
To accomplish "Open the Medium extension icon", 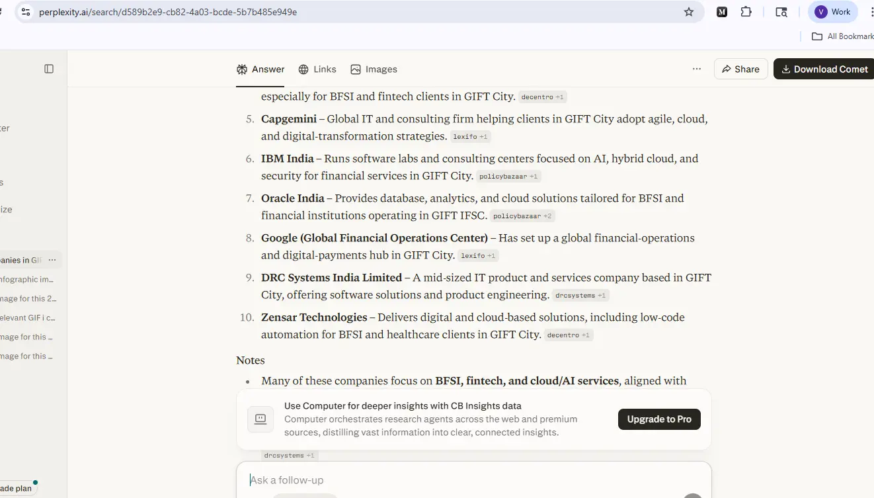I will 722,12.
